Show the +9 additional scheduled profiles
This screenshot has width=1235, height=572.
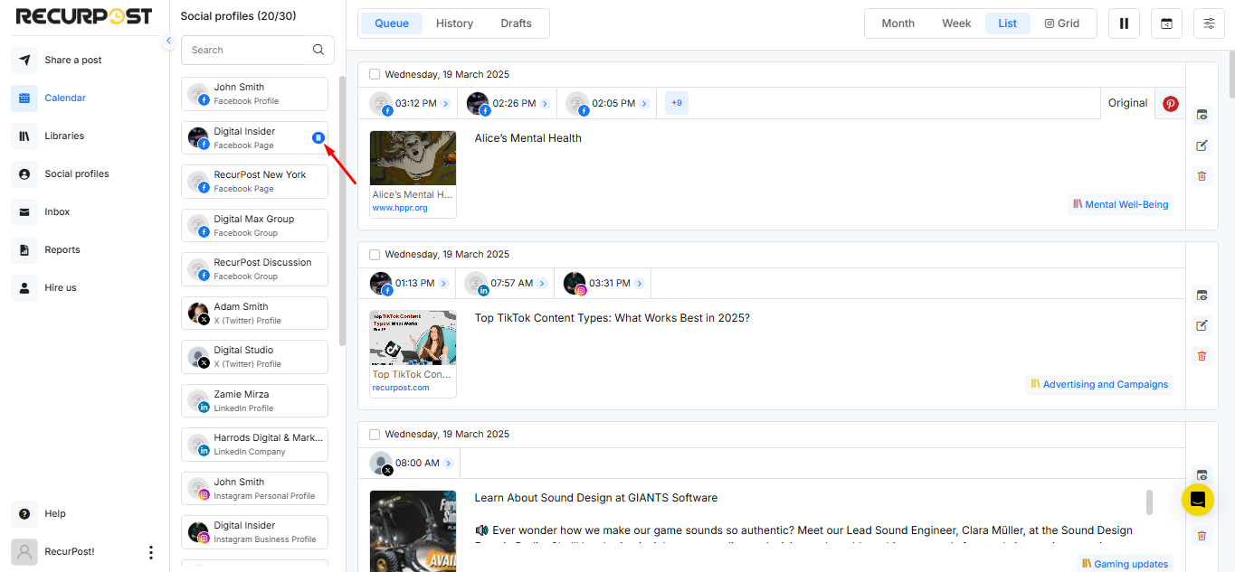tap(676, 103)
